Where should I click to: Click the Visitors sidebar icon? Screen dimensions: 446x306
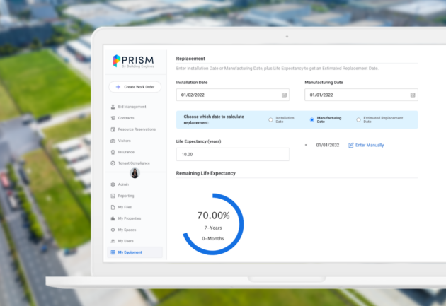click(113, 141)
